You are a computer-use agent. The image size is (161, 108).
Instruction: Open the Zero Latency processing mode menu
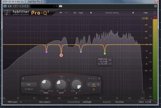tap(45, 102)
